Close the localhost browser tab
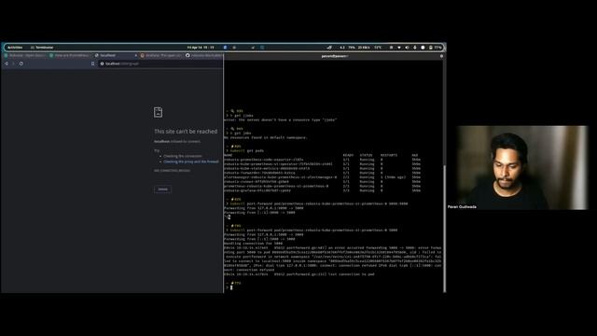Viewport: 597px width, 336px height. pos(136,56)
